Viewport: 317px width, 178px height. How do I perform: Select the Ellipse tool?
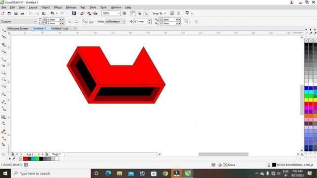tap(3, 79)
